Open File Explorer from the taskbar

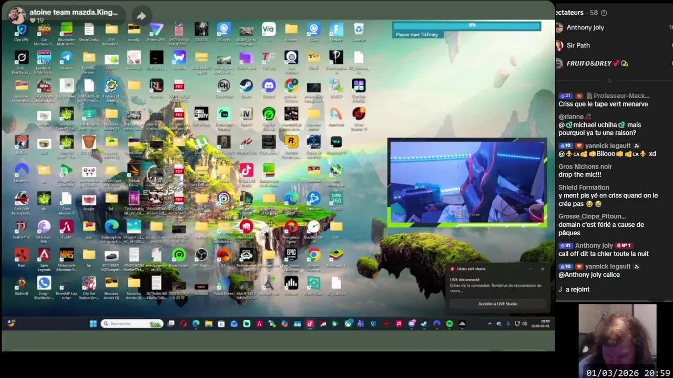point(209,324)
